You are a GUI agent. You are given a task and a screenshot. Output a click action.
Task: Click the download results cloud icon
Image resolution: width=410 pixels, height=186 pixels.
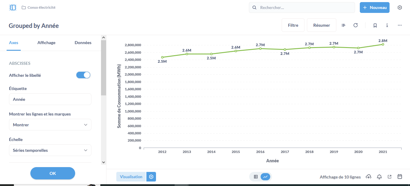tap(369, 177)
